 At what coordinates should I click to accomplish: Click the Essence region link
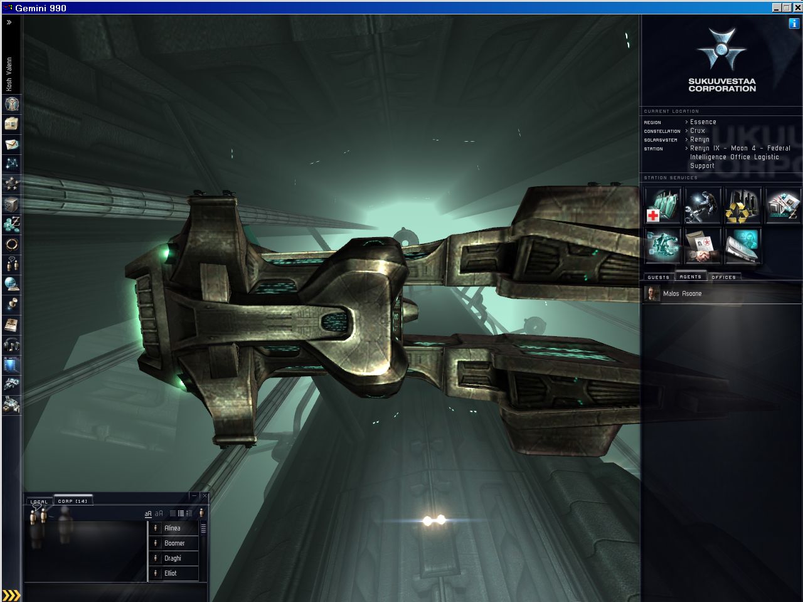[x=703, y=122]
